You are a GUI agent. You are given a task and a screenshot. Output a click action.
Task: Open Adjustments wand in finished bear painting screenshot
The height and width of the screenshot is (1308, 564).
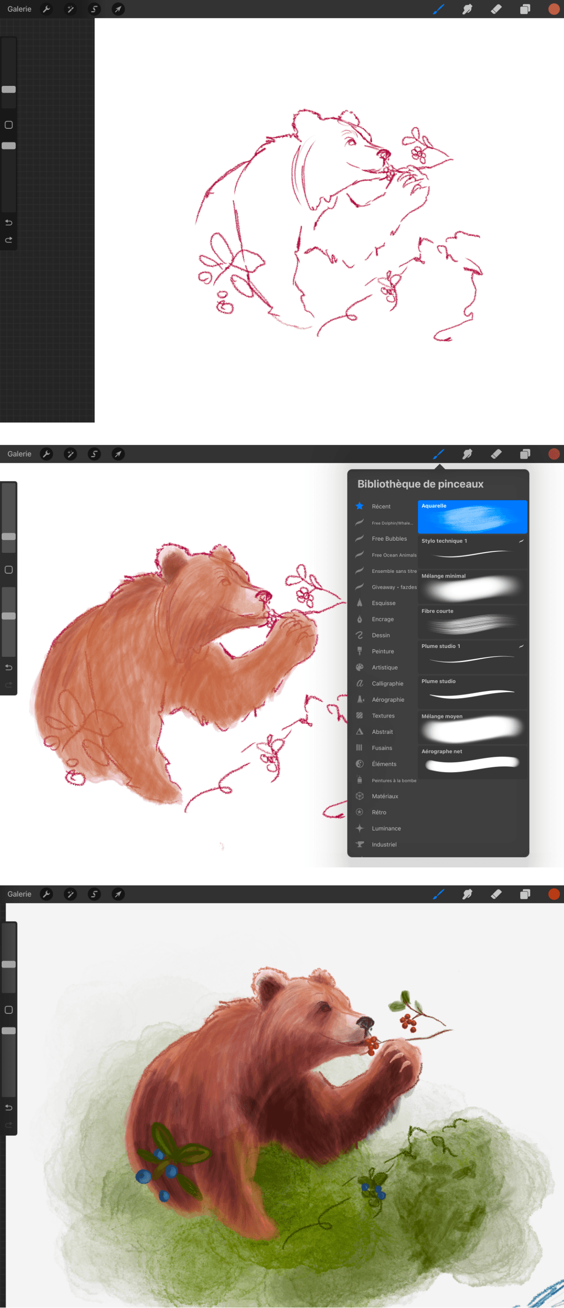70,894
